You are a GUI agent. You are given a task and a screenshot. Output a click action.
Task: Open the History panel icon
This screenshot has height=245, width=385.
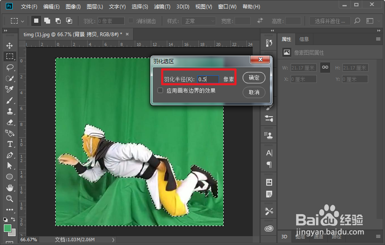[269, 43]
